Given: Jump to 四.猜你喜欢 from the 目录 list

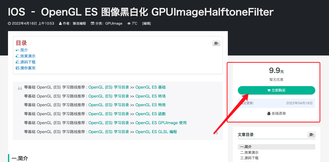Looking at the screenshot, I should tap(25, 68).
